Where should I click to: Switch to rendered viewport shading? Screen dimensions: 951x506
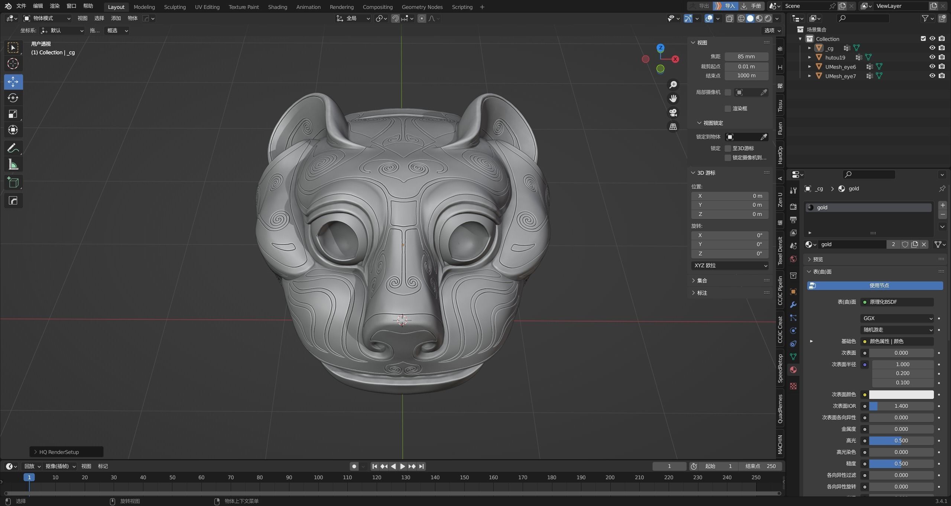tap(768, 18)
